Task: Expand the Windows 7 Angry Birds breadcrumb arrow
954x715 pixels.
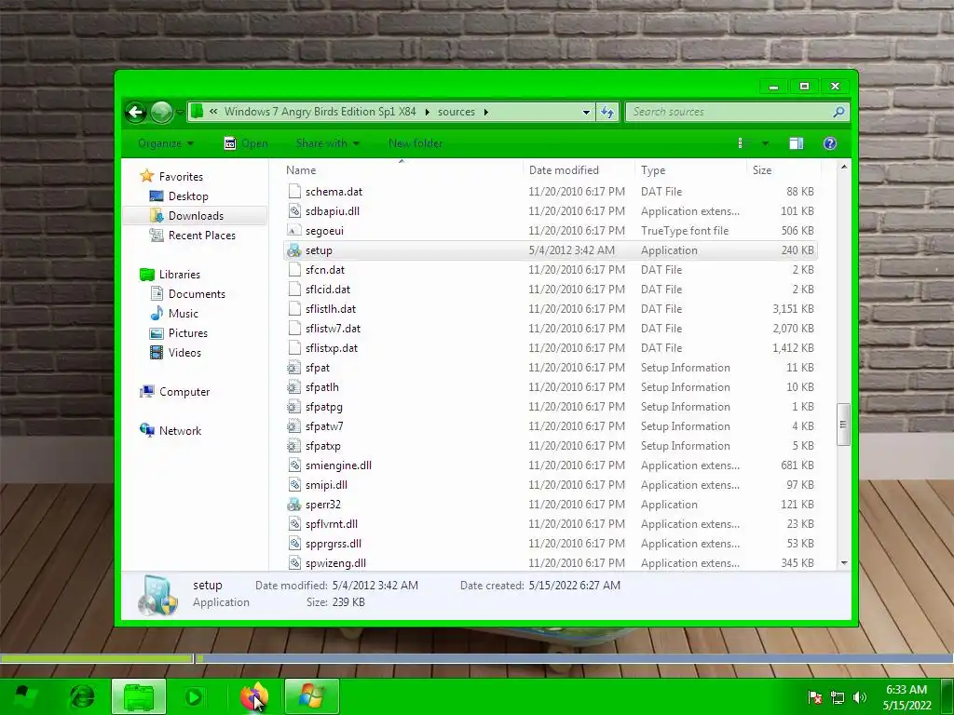Action: tap(427, 112)
